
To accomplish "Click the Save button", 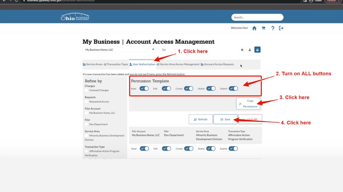I will point(225,119).
